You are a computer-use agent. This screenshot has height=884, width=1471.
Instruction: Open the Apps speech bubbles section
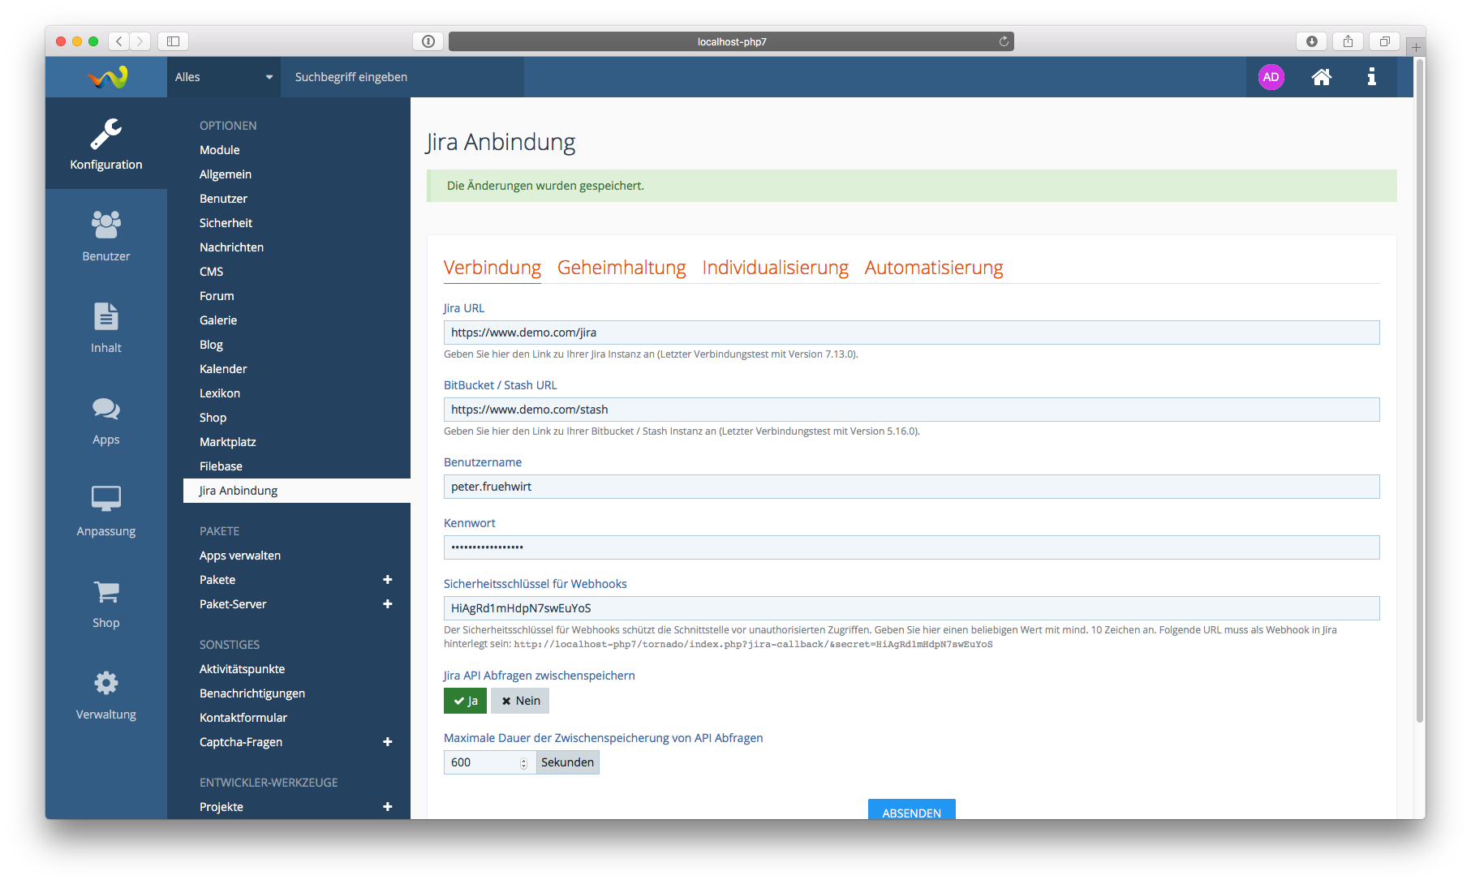tap(105, 419)
